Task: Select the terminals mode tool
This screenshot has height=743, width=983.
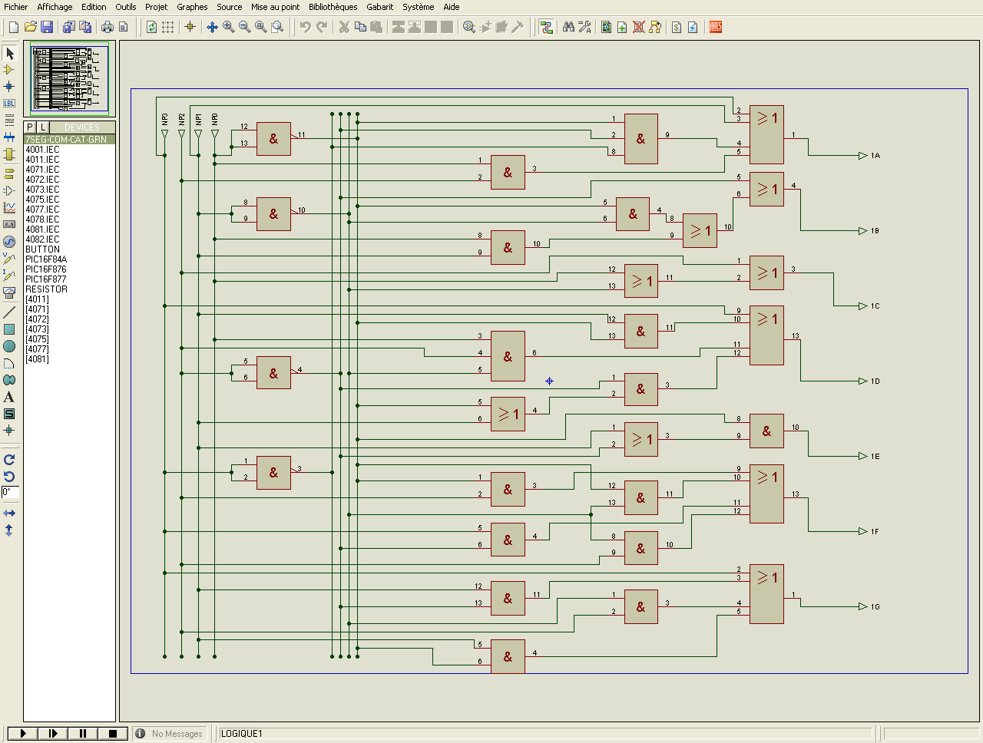Action: pos(9,173)
